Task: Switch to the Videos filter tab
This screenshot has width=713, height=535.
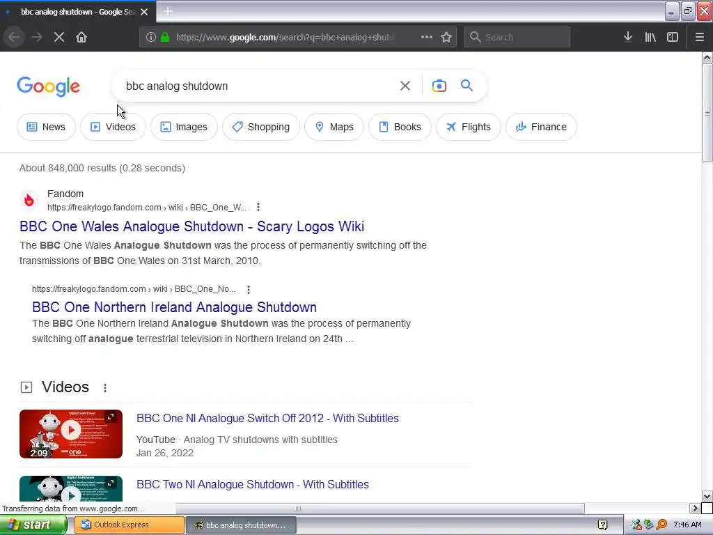Action: click(x=113, y=127)
